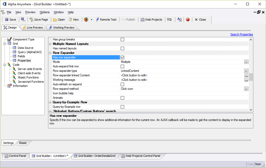
Task: Switch to the Design tab
Action: point(10,27)
